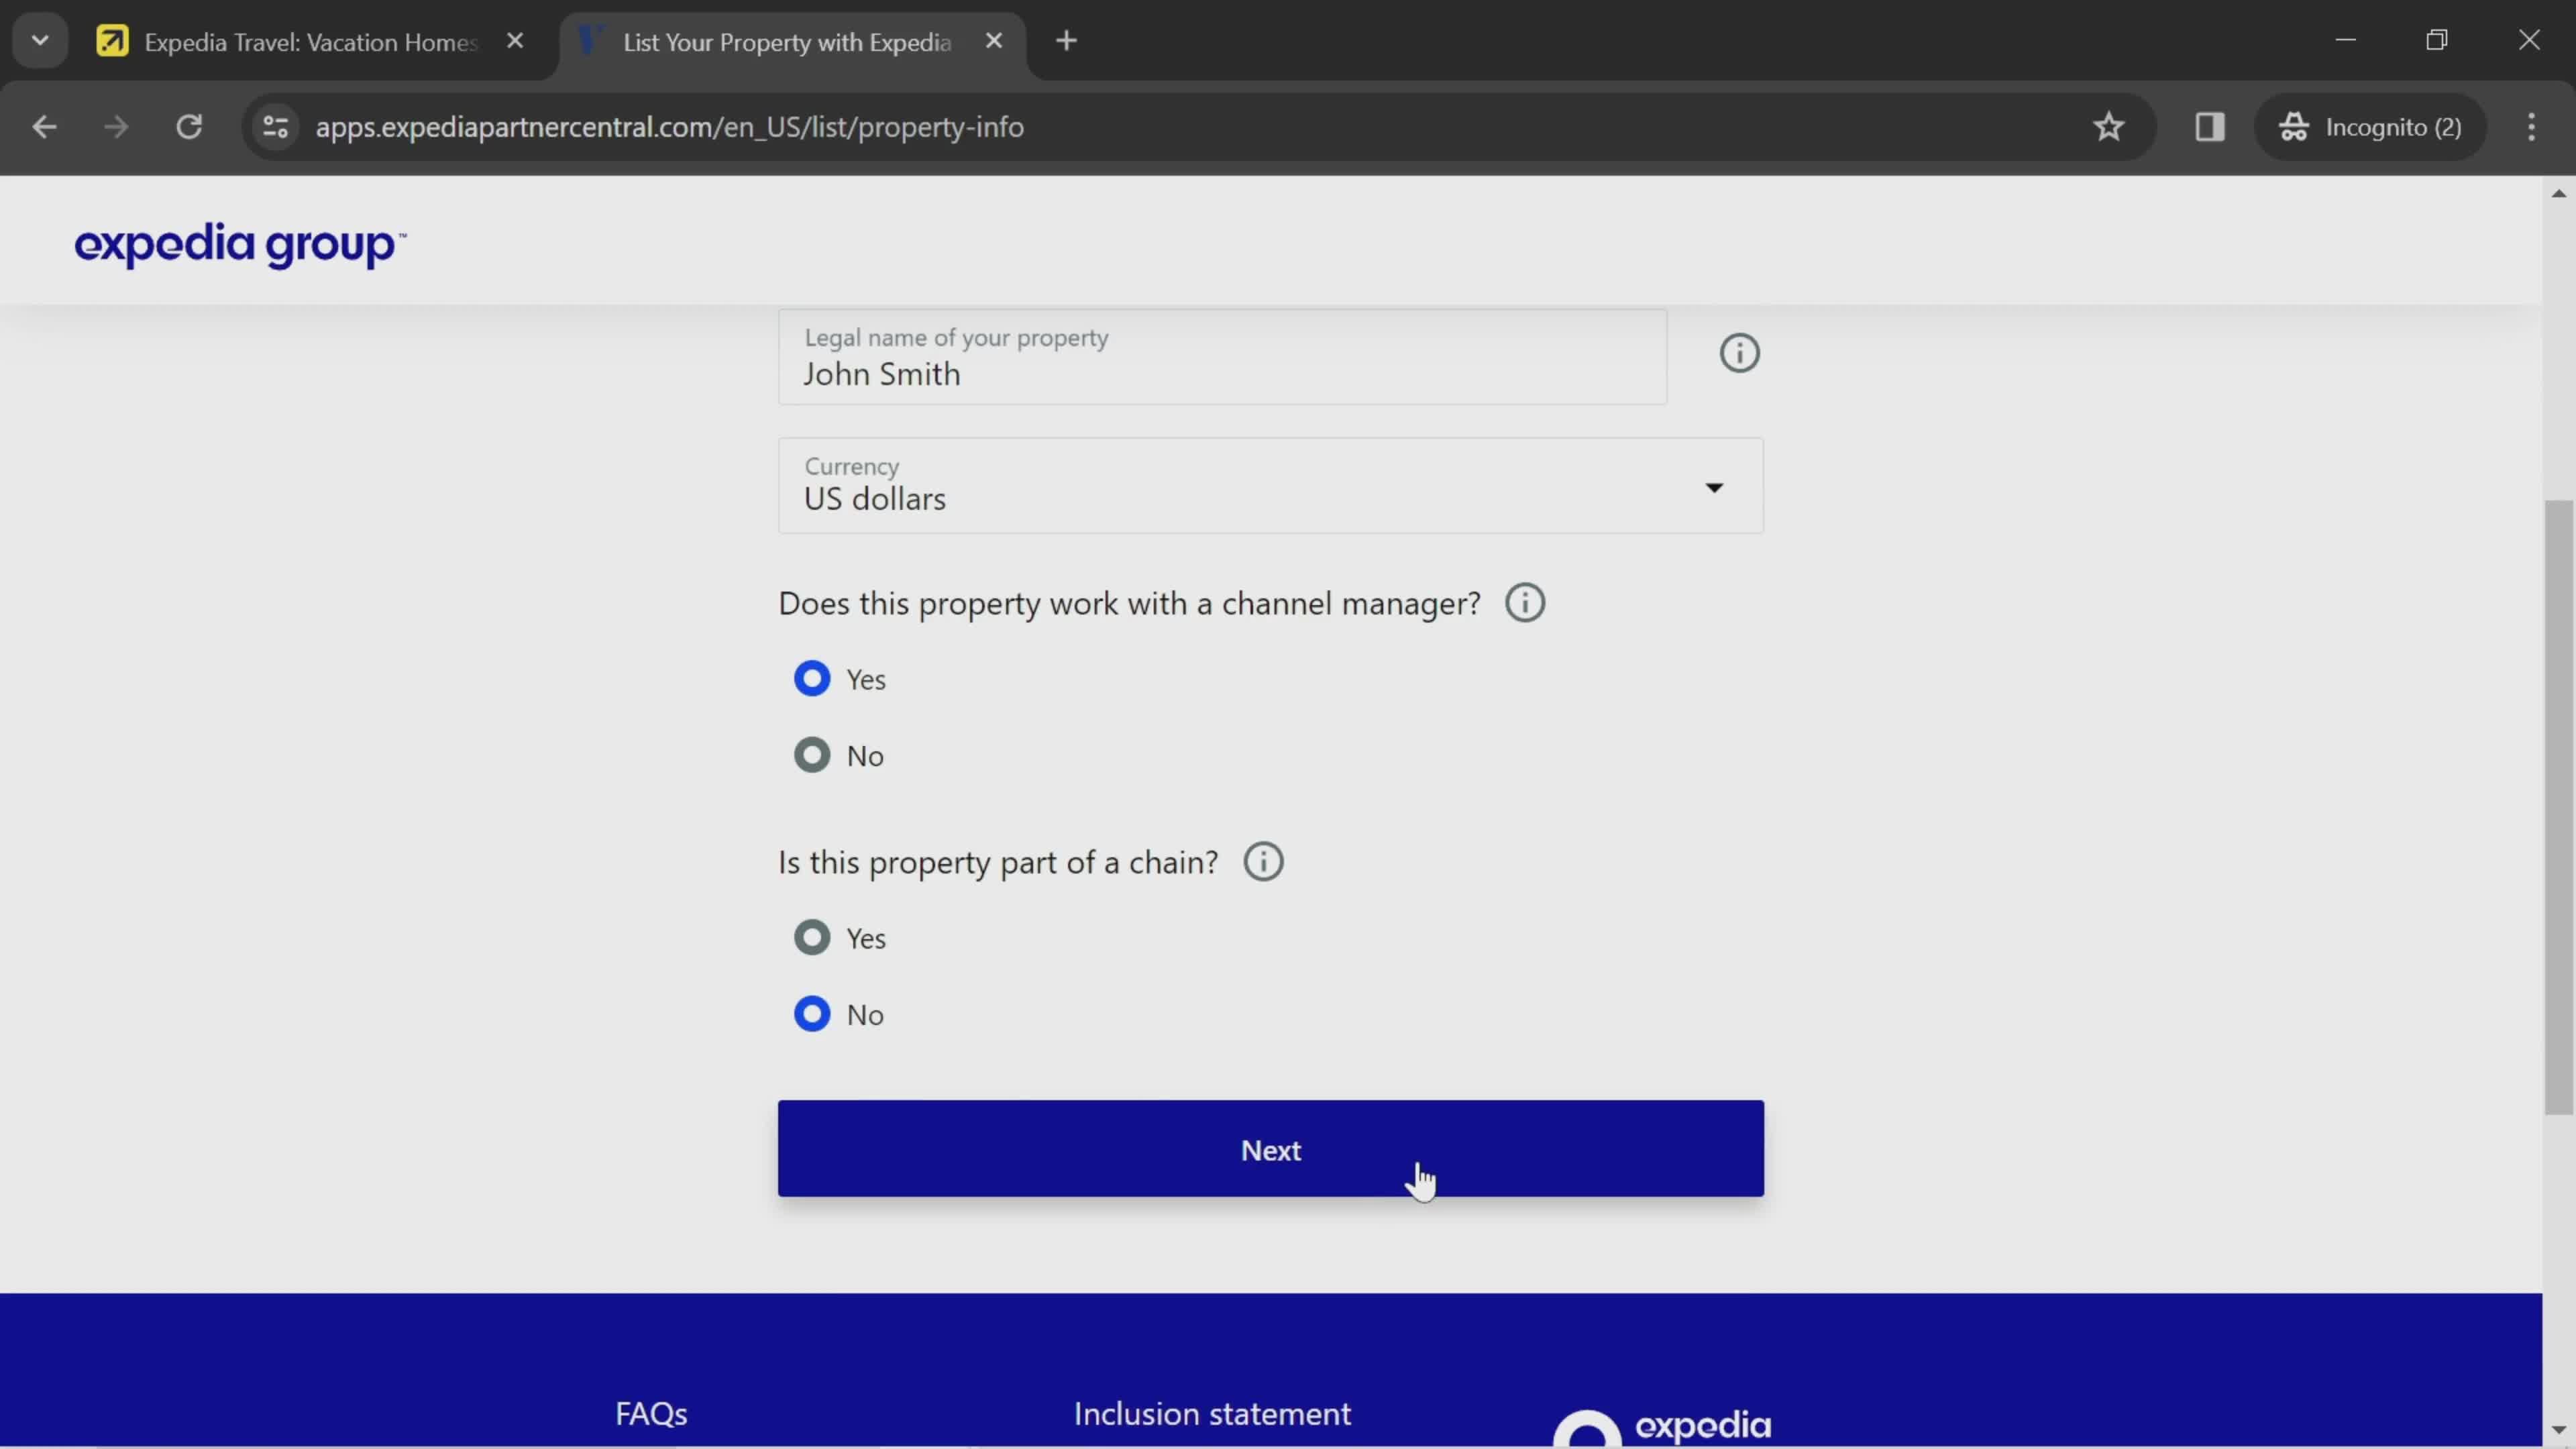Viewport: 2576px width, 1449px height.
Task: Click the Inclusion statement footer link
Action: coord(1212,1413)
